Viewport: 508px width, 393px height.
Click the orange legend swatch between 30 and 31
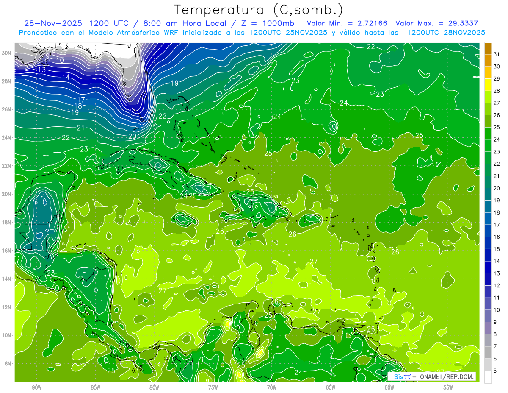click(x=489, y=60)
